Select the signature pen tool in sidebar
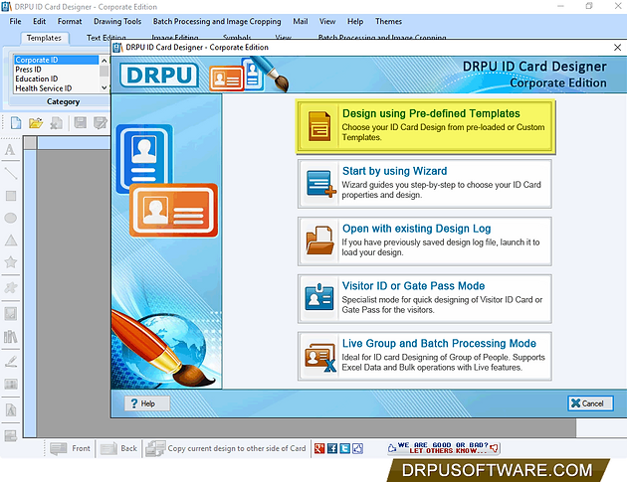This screenshot has height=482, width=627. tap(10, 362)
